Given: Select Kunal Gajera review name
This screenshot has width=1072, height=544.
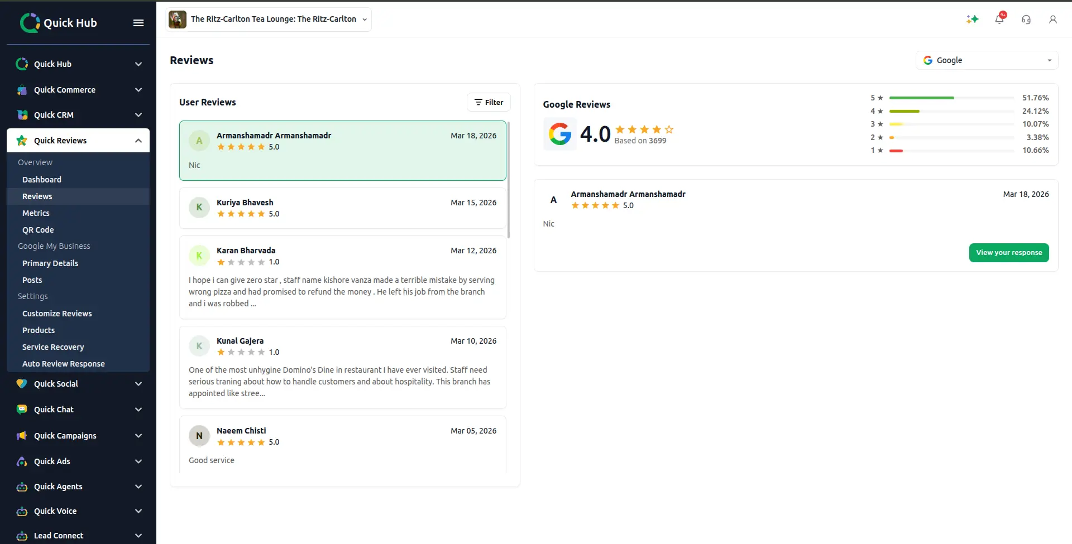Looking at the screenshot, I should pyautogui.click(x=240, y=341).
